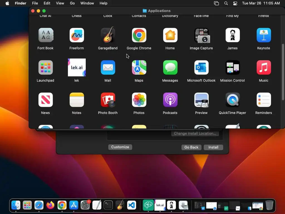Viewport: 285px width, 214px height.
Task: Launch Freeform from Applications
Action: pyautogui.click(x=77, y=35)
